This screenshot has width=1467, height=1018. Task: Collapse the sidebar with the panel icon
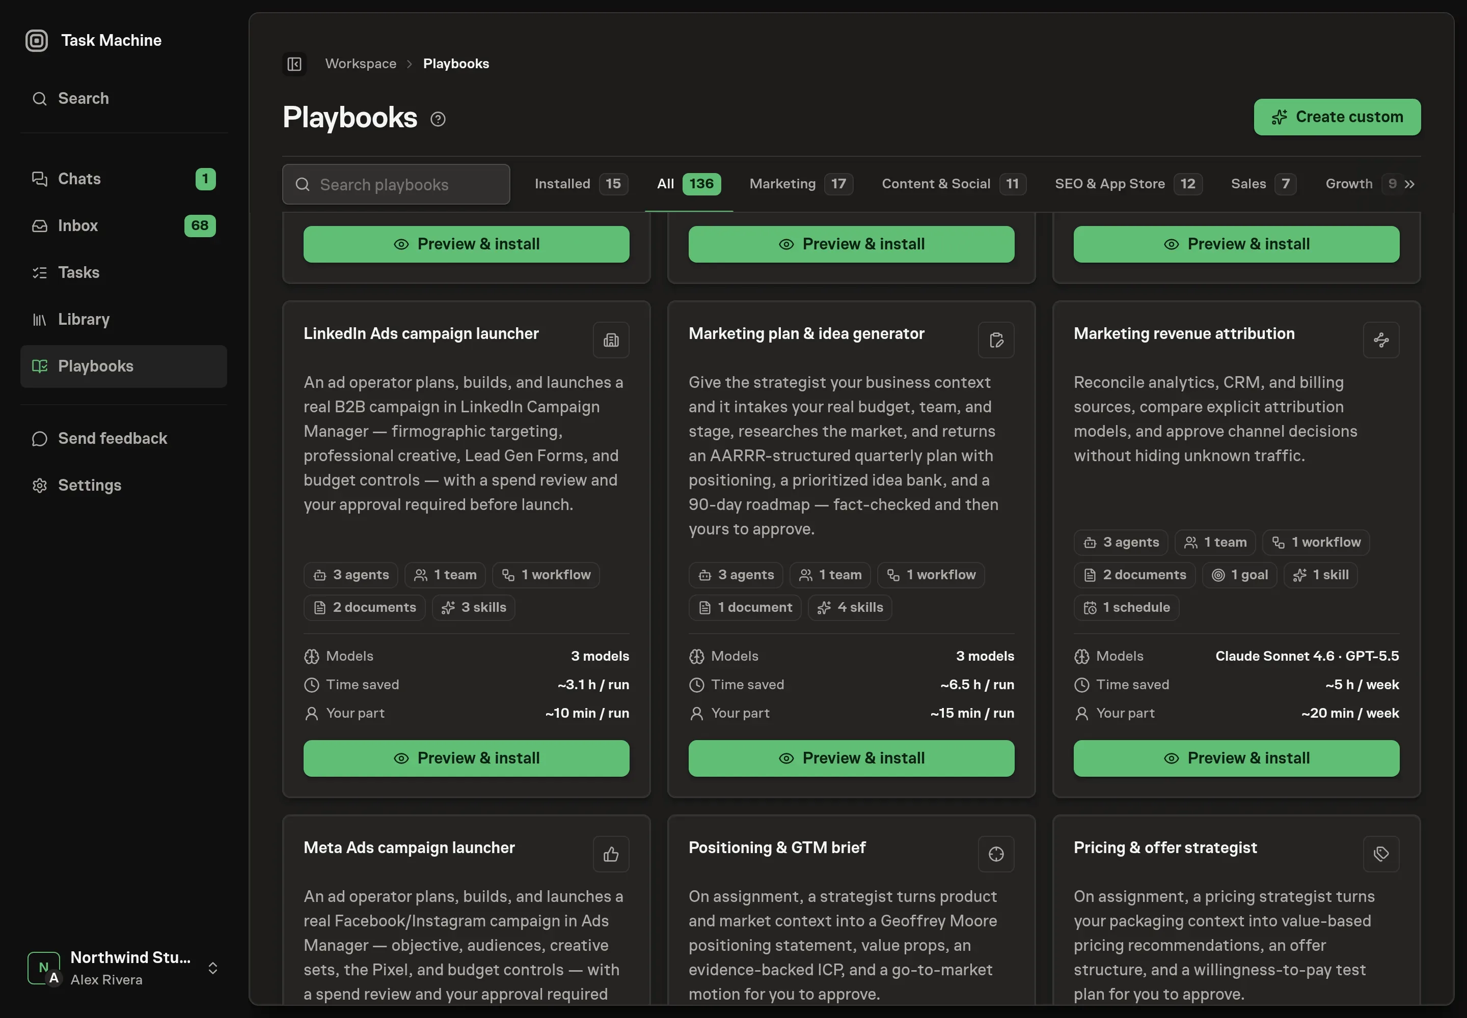tap(294, 64)
